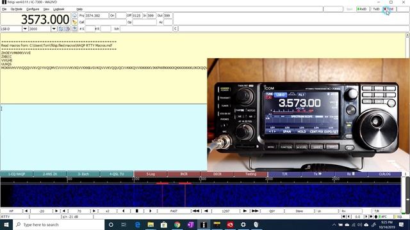This screenshot has height=230, width=410.
Task: Click the icon right of the 3000 bandwidth arrow
Action: click(x=61, y=29)
